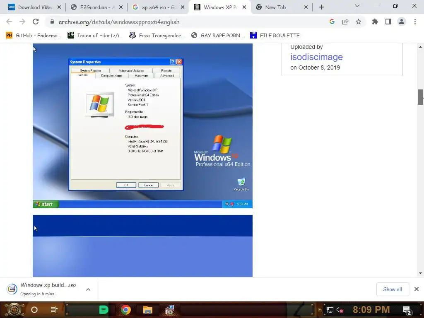View site info via the lock icon
The width and height of the screenshot is (424, 318).
click(52, 22)
